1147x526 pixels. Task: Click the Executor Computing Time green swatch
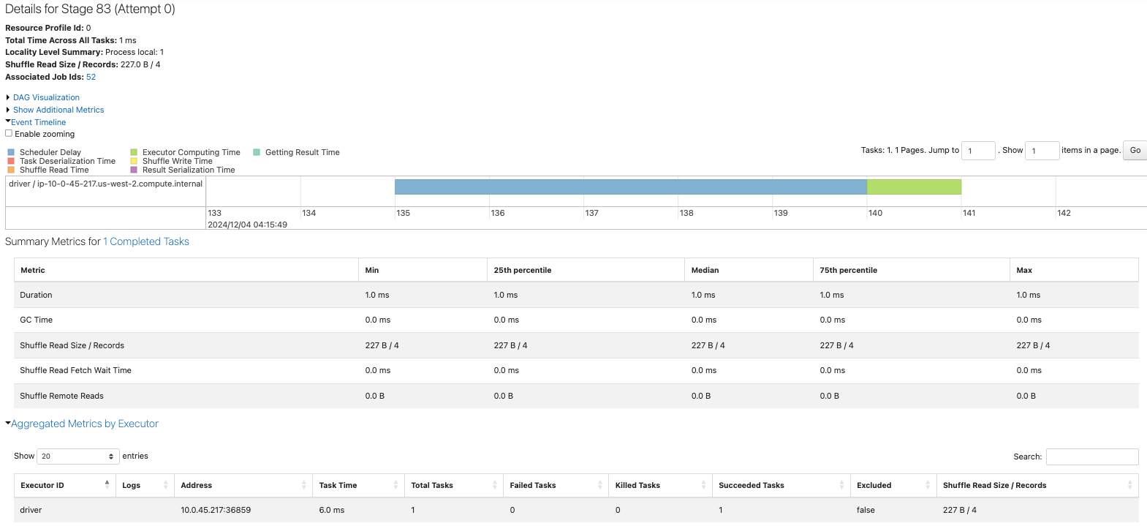coord(134,152)
